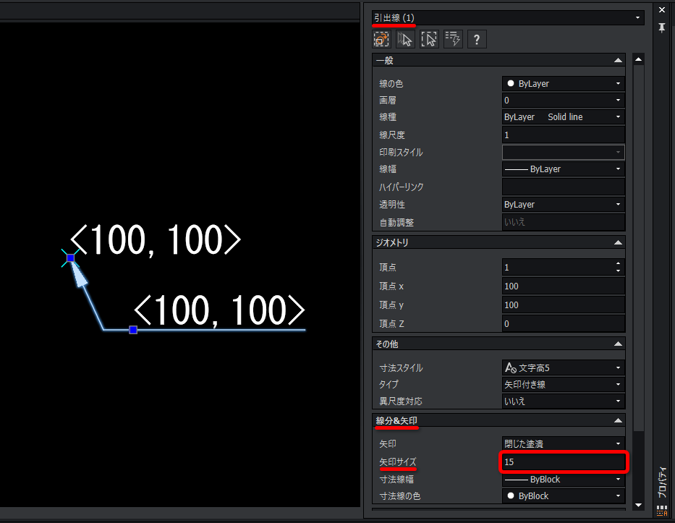Click the blue grip at the arrow tip

pos(71,258)
